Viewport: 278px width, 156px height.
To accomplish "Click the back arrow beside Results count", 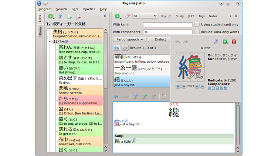I will pos(116,48).
